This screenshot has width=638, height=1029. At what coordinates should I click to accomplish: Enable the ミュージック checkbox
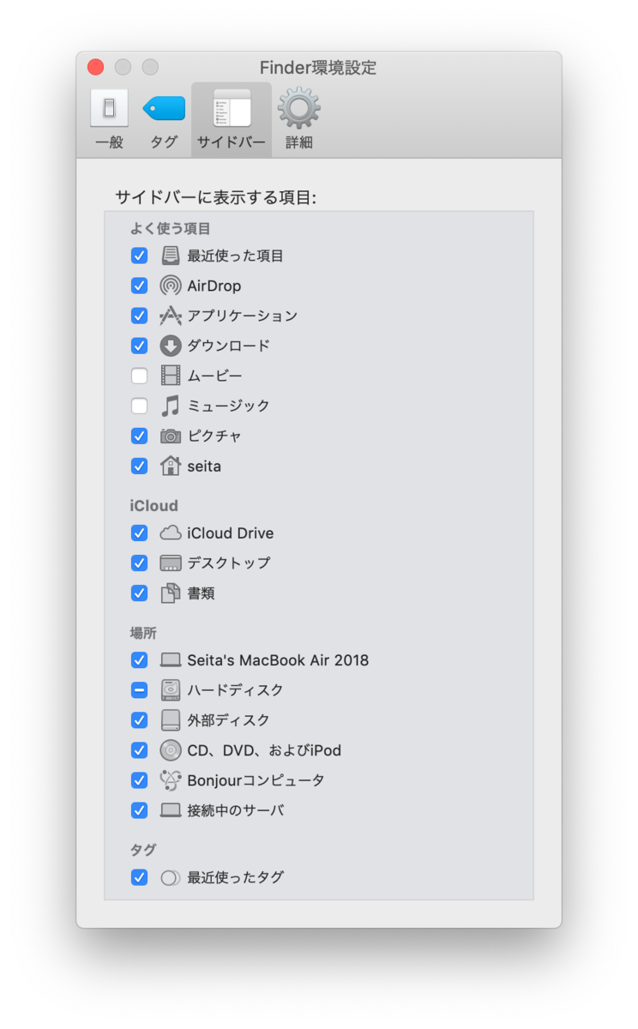139,406
